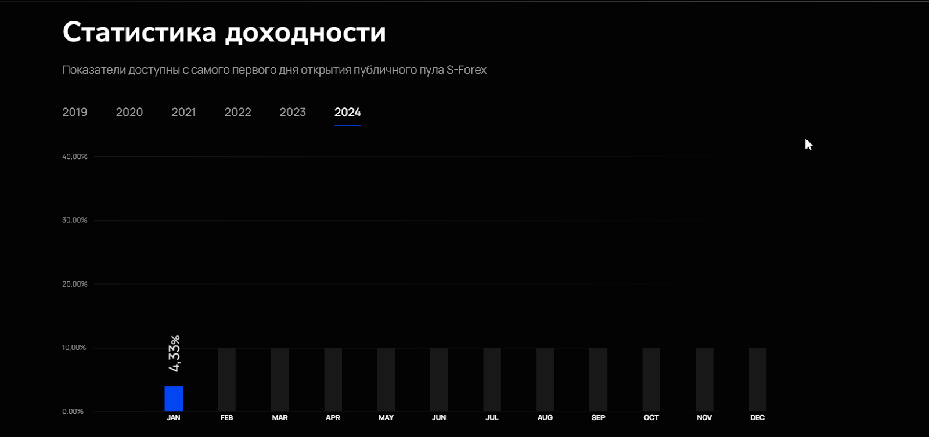Click the APR month label
Viewport: 929px width, 437px height.
pos(333,418)
